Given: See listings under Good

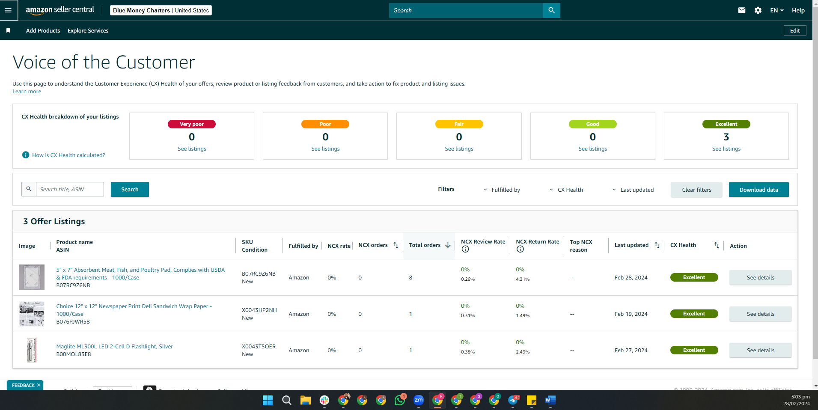Looking at the screenshot, I should tap(592, 149).
